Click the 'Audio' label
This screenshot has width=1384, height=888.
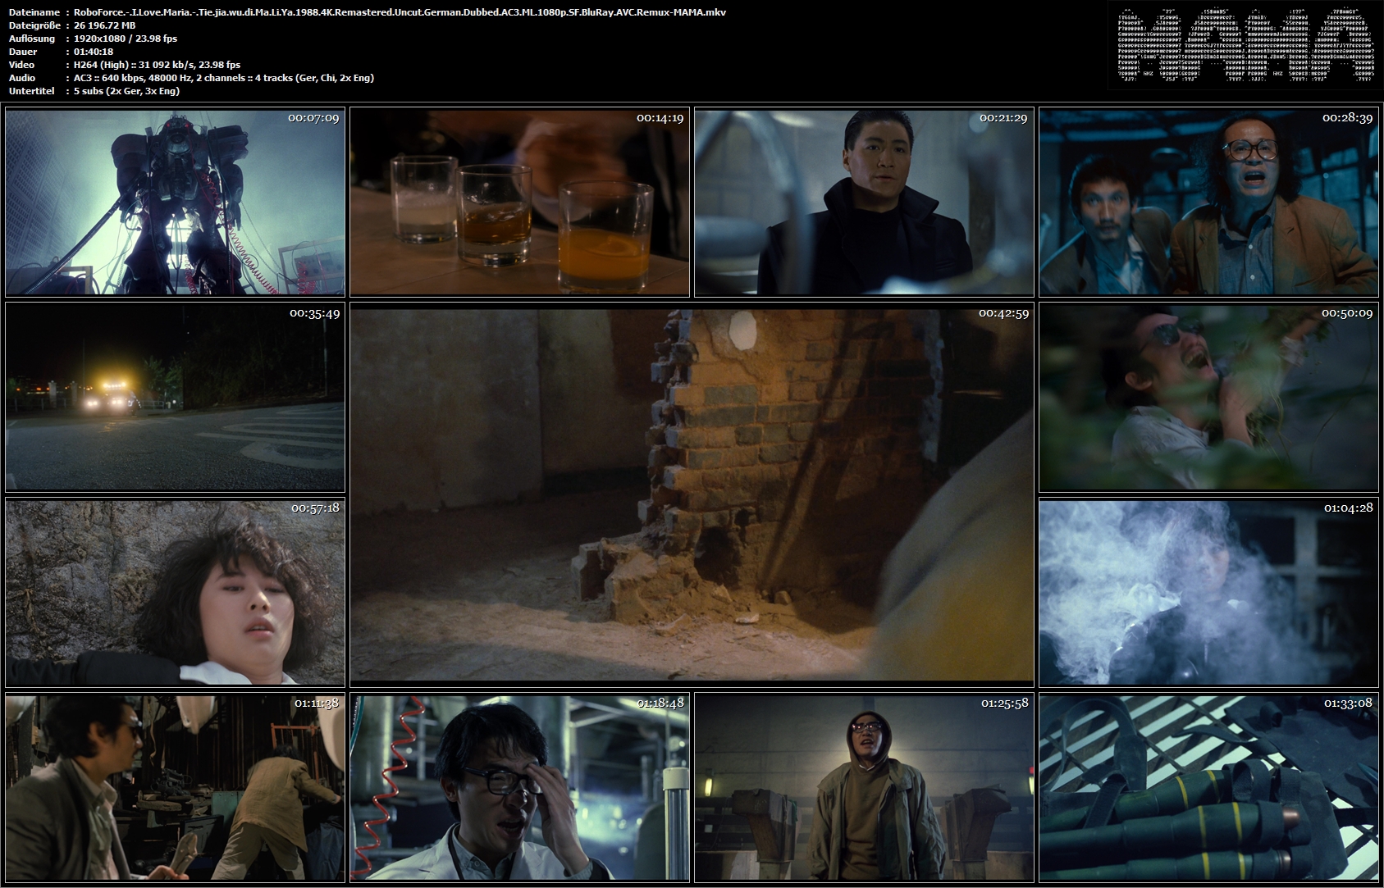click(22, 78)
